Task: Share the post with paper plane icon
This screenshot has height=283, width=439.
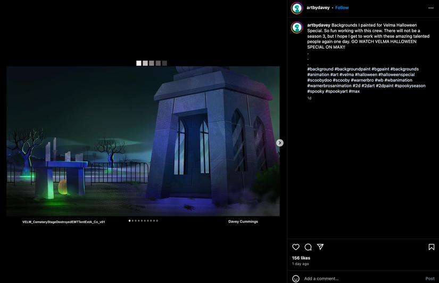Action: (x=320, y=247)
